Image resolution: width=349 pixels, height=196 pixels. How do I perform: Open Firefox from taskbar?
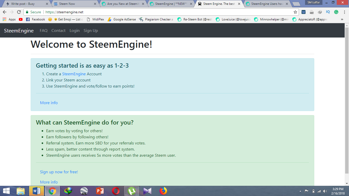pos(163,191)
